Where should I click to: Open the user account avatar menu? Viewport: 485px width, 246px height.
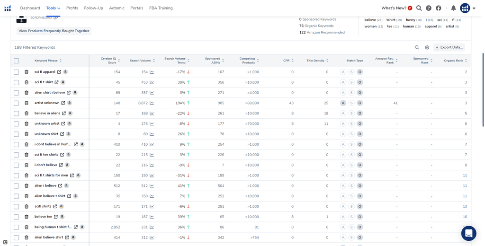(465, 8)
